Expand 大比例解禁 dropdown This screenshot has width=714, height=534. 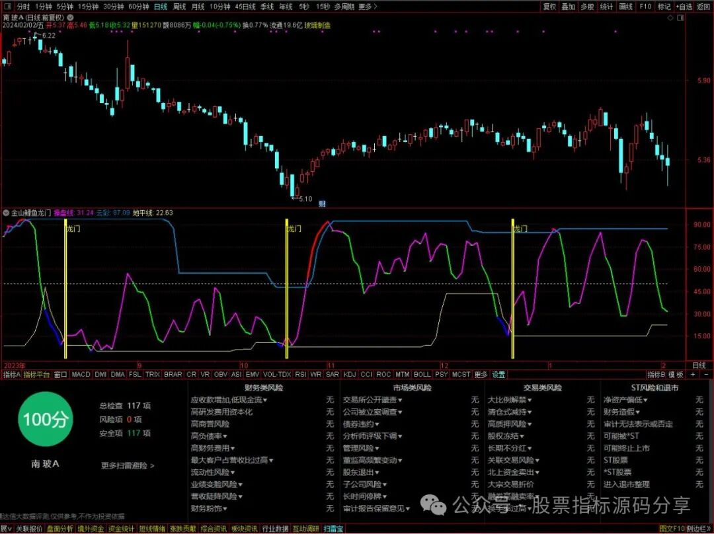click(529, 400)
